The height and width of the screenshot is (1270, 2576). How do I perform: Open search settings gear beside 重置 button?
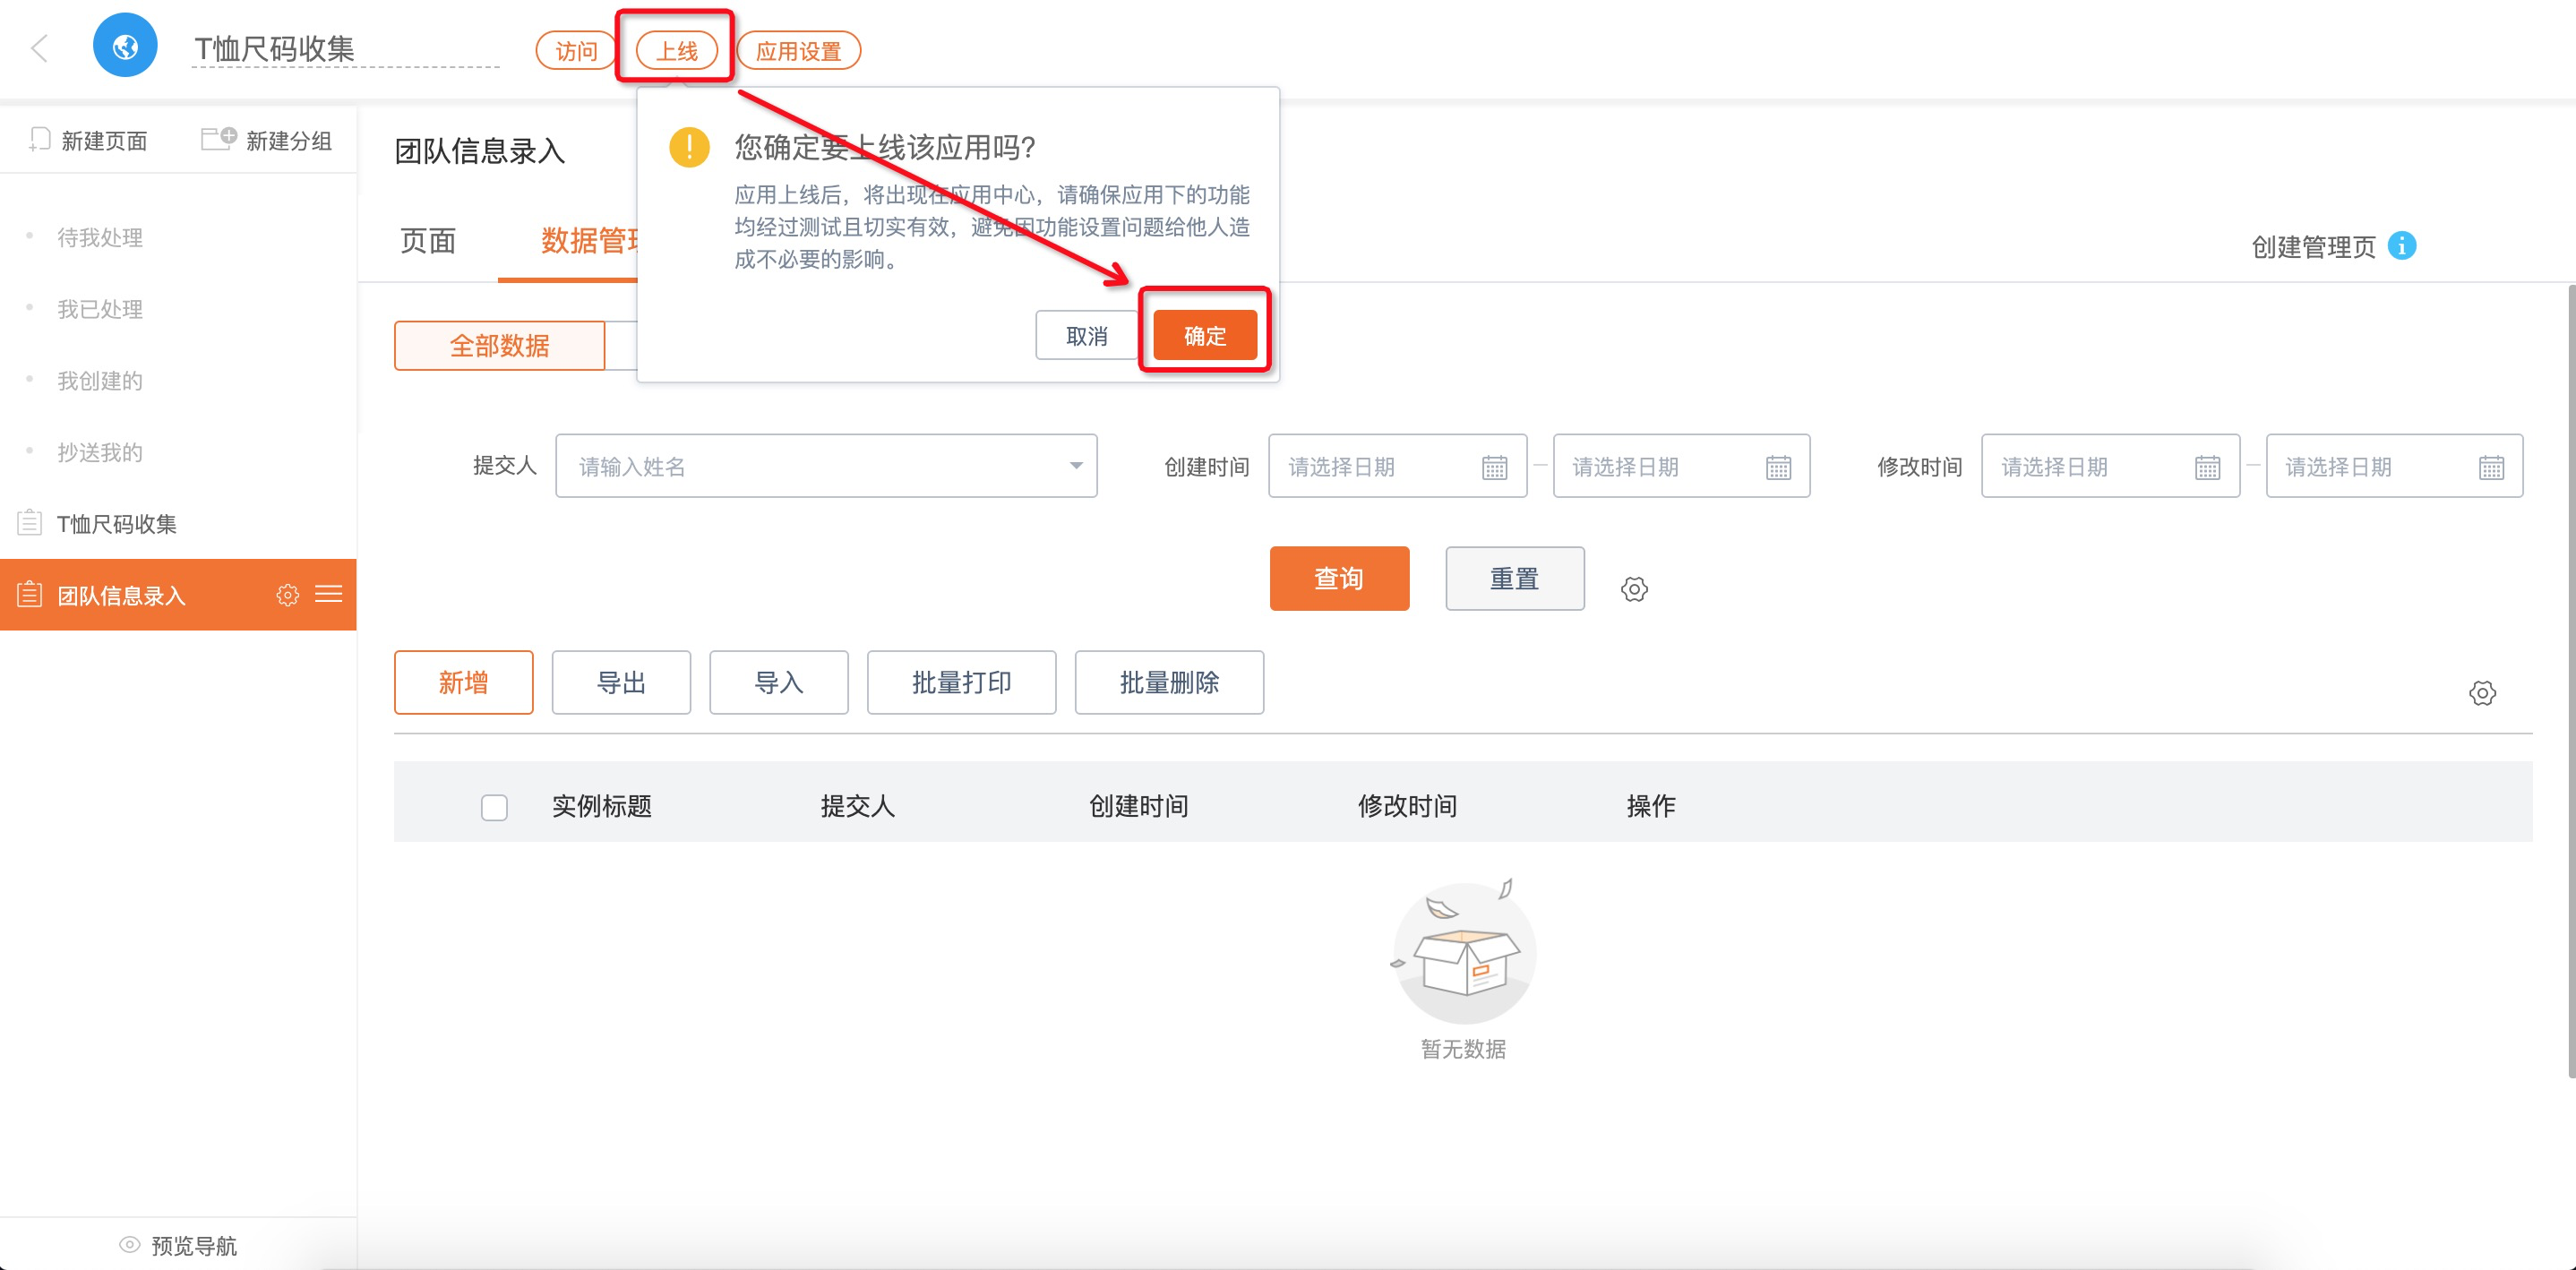[1634, 589]
